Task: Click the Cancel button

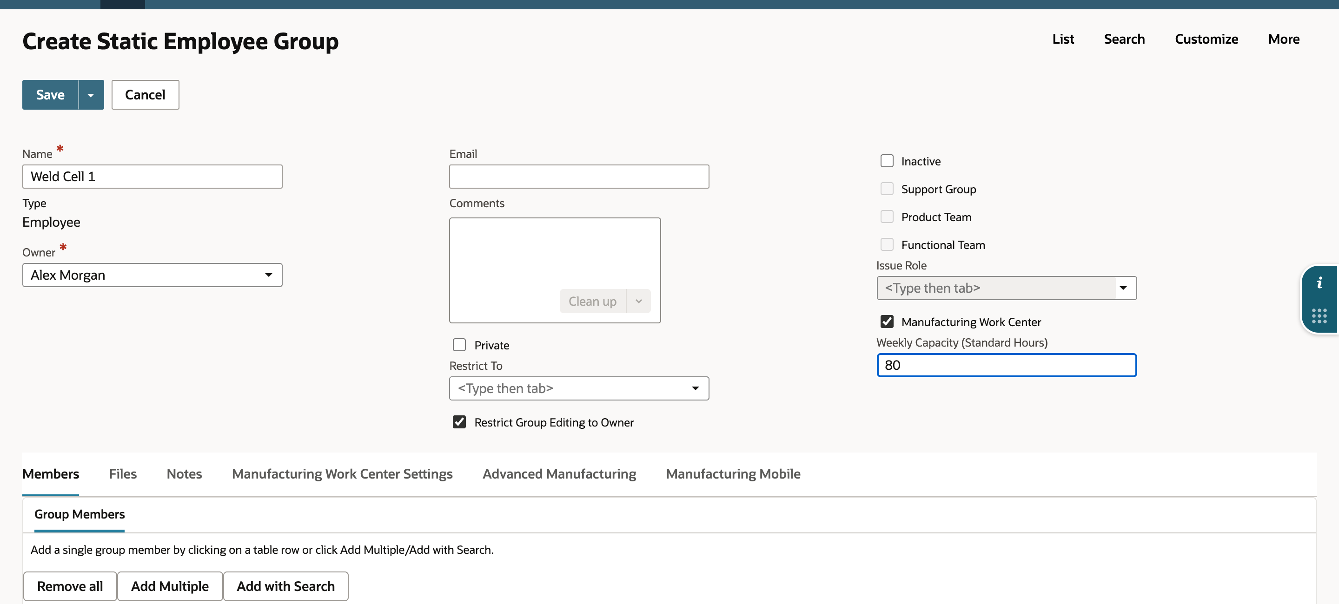Action: coord(146,95)
